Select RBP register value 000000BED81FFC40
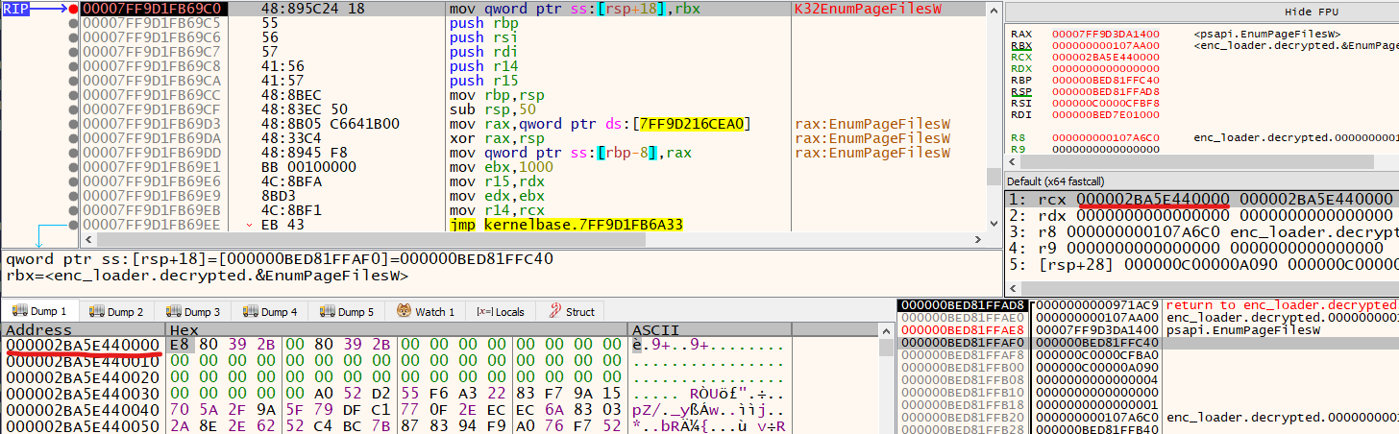The image size is (1399, 434). [1106, 80]
